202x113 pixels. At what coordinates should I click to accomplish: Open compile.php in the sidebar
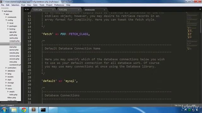(x=15, y=41)
